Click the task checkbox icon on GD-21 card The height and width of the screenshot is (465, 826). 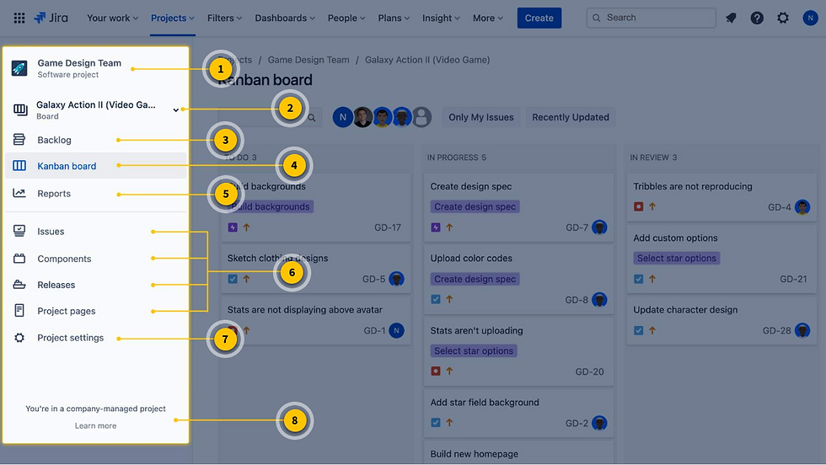(639, 279)
